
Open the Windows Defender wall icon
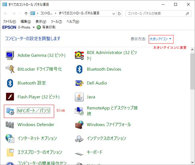[10, 125]
